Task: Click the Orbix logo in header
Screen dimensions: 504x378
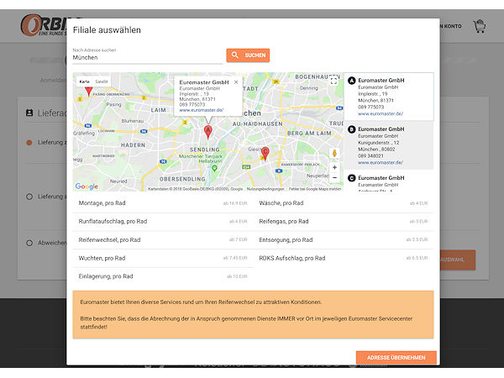Action: click(x=44, y=25)
